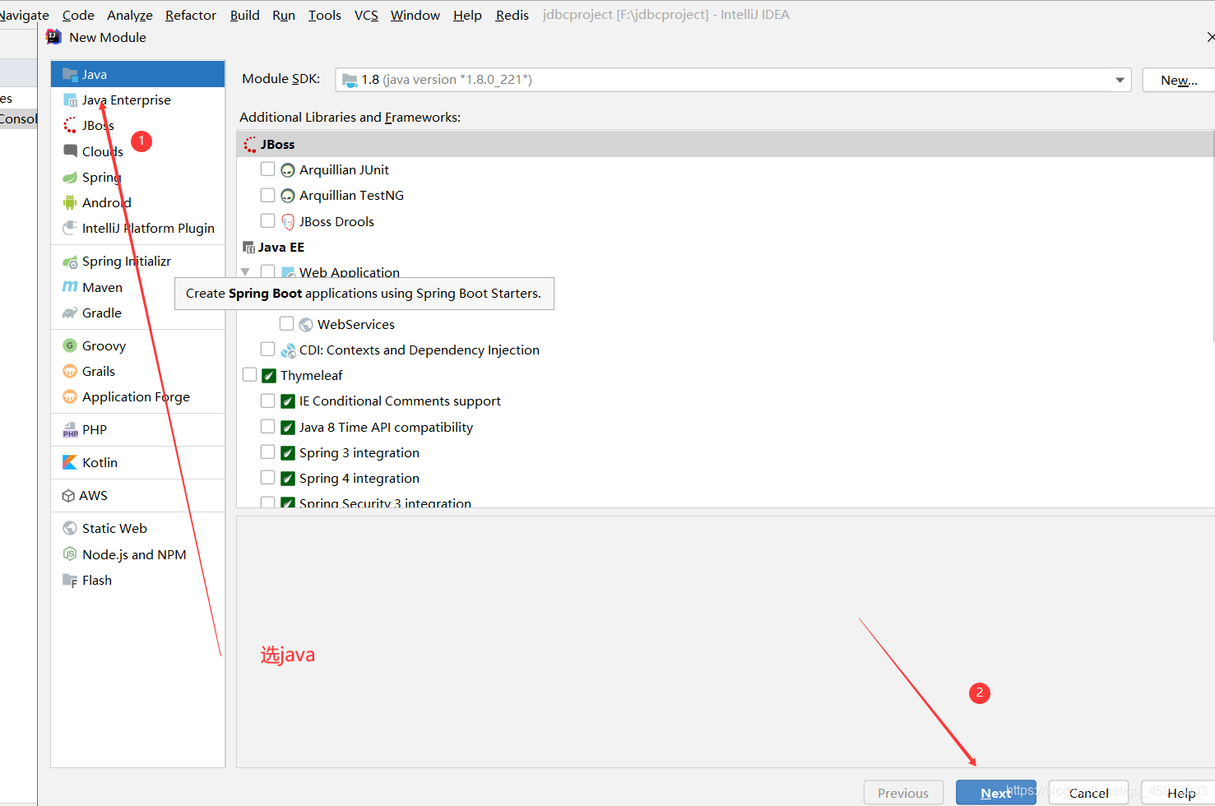The image size is (1215, 806).
Task: Click the Arquillian TestNG framework icon
Action: coord(288,196)
